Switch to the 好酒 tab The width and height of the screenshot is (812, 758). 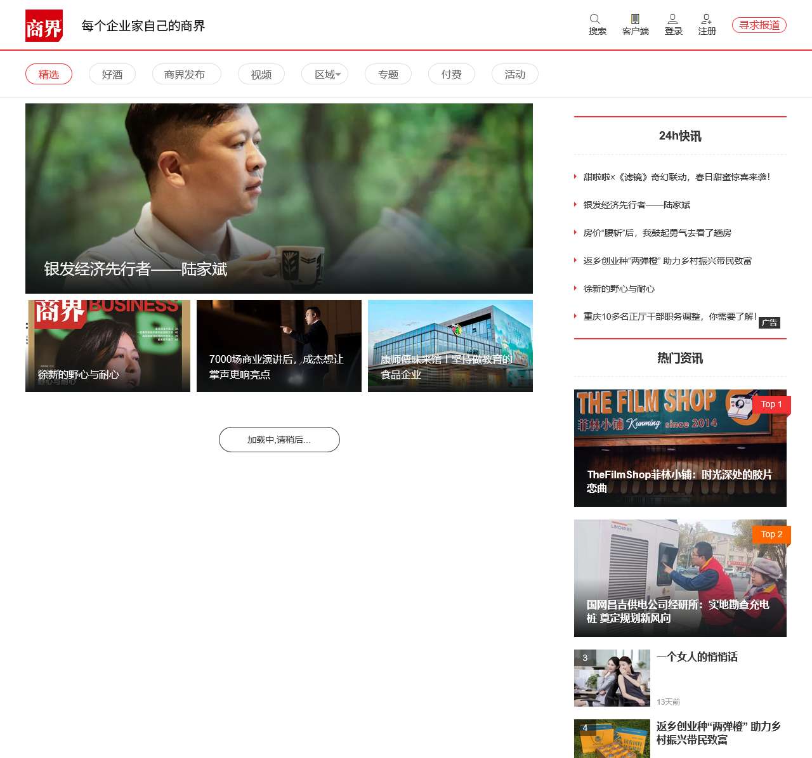[112, 74]
